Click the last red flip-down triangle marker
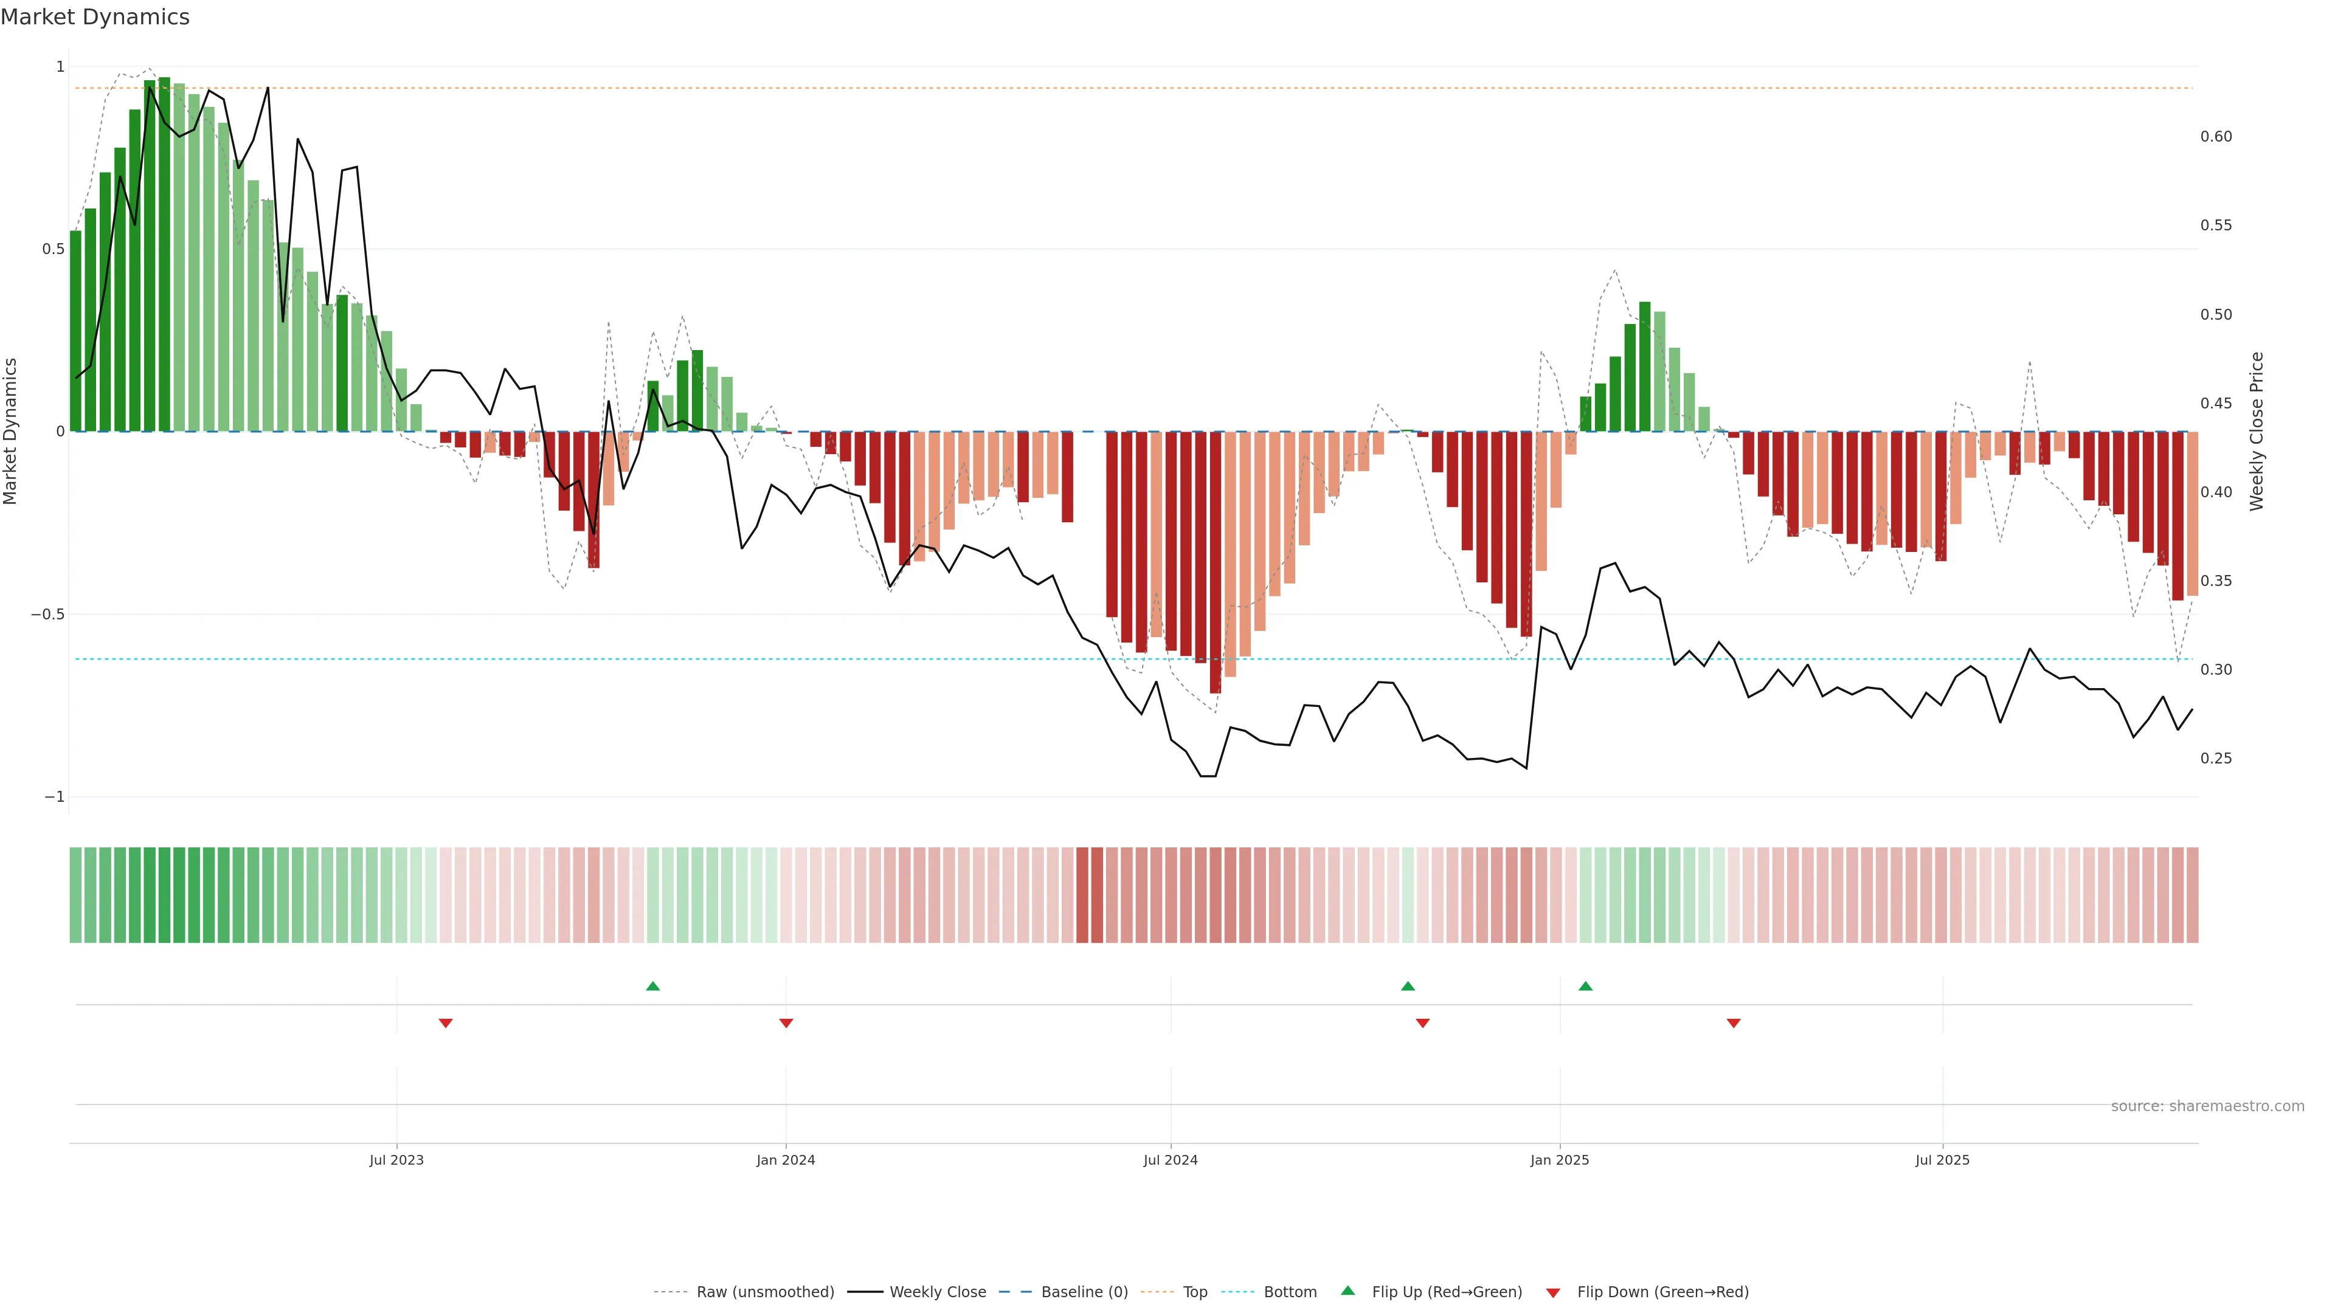 coord(1733,1023)
